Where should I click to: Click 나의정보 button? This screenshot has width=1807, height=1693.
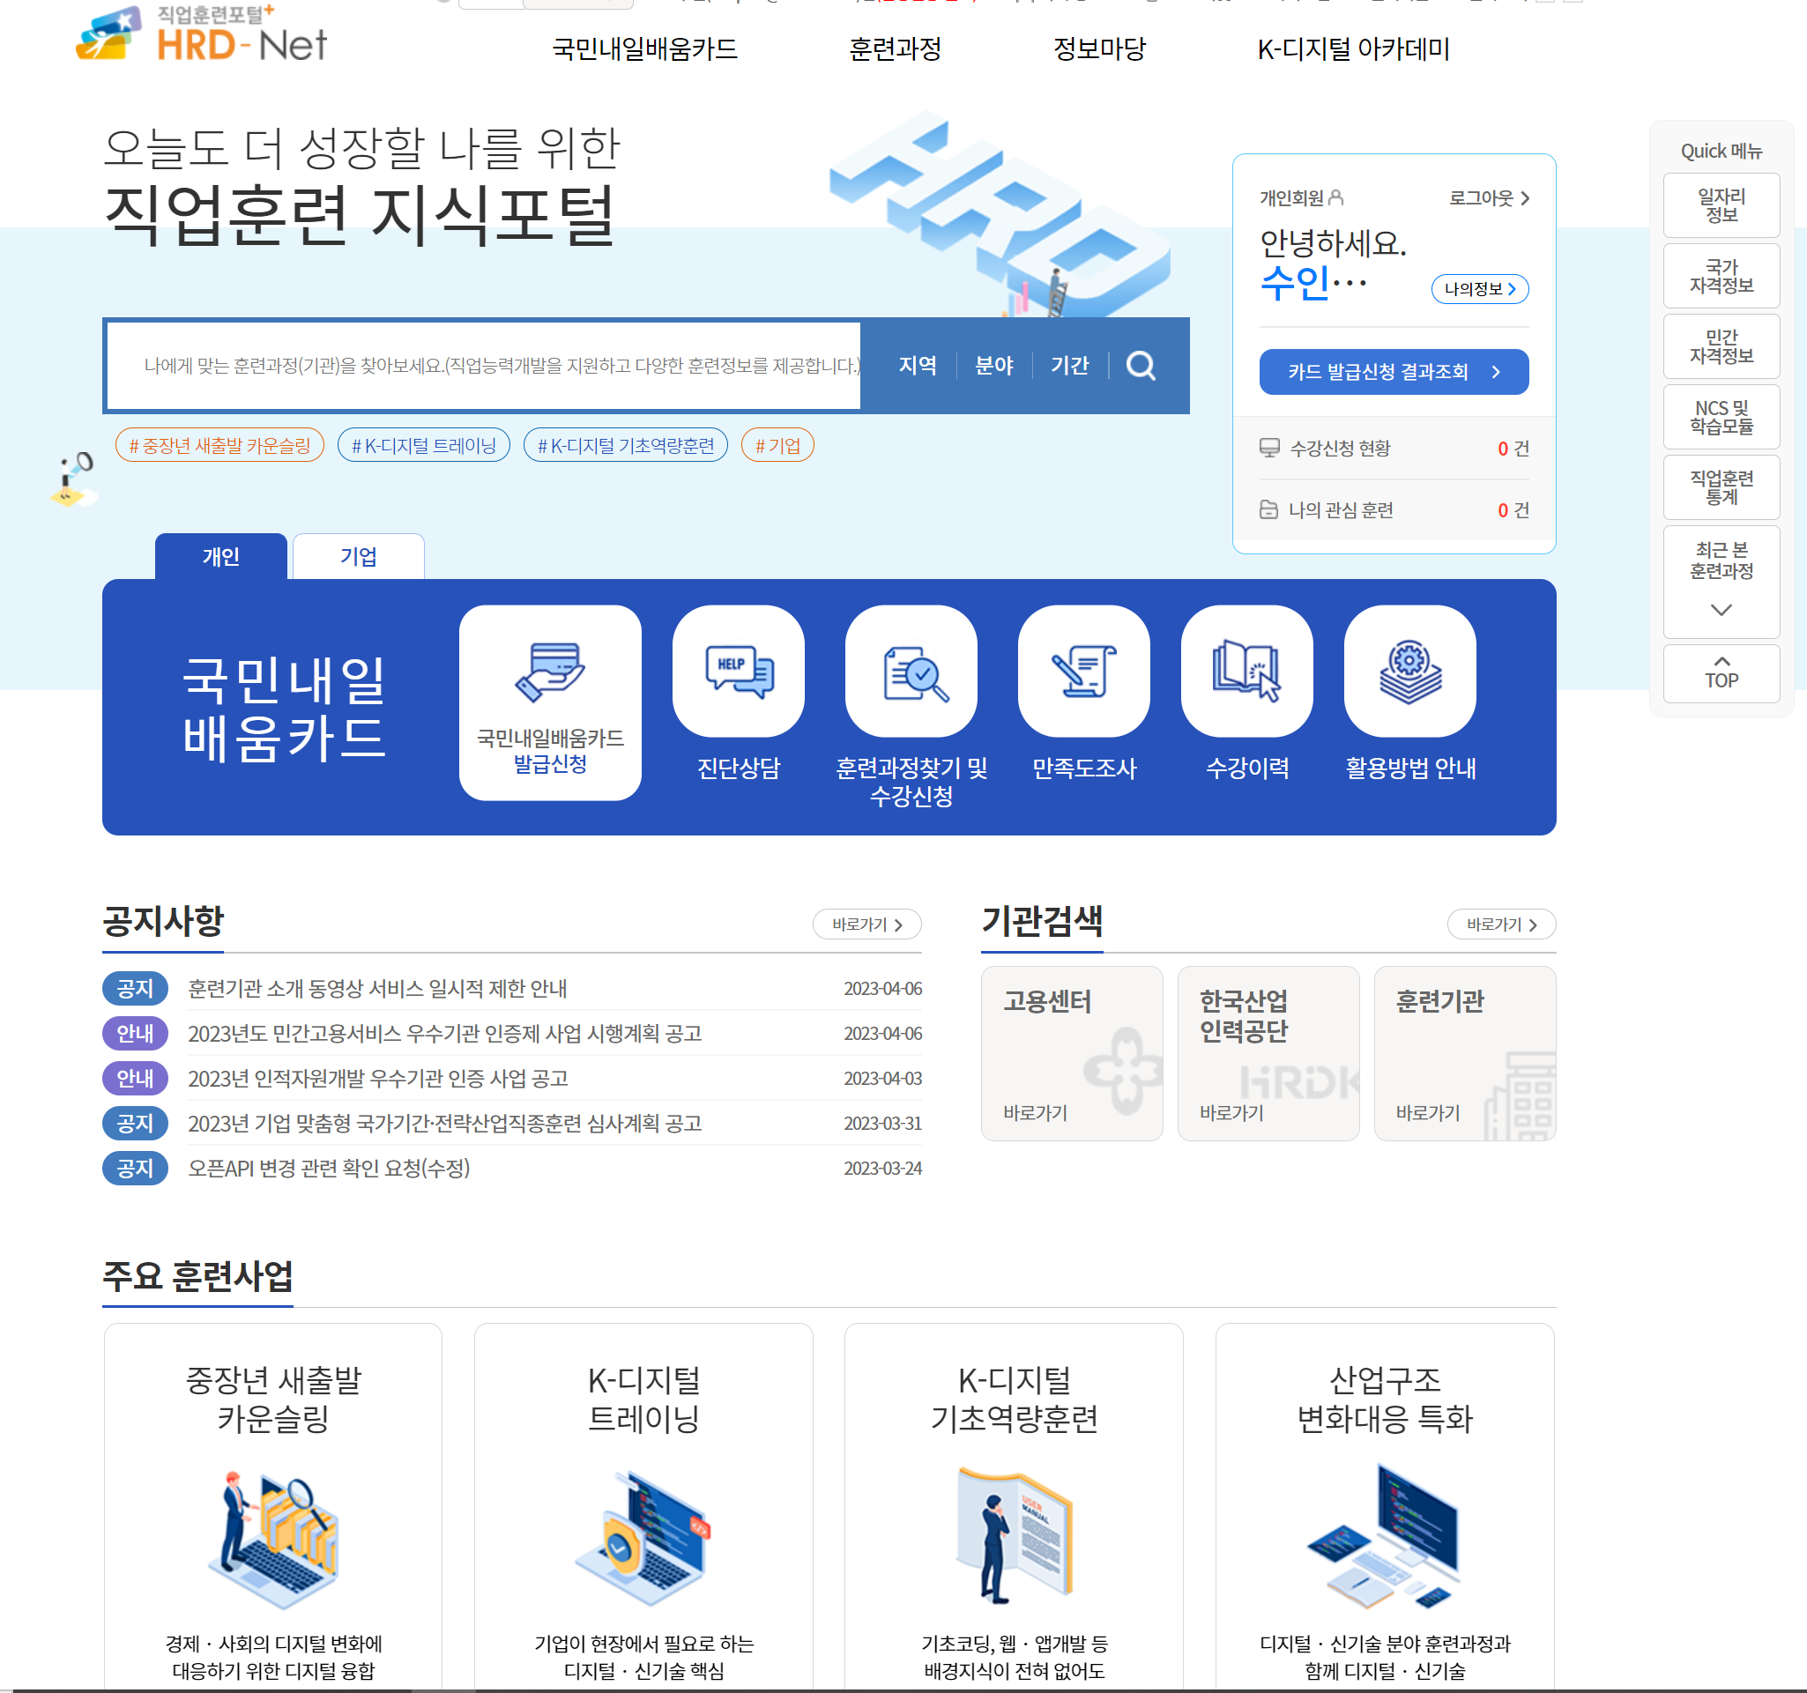(1480, 289)
